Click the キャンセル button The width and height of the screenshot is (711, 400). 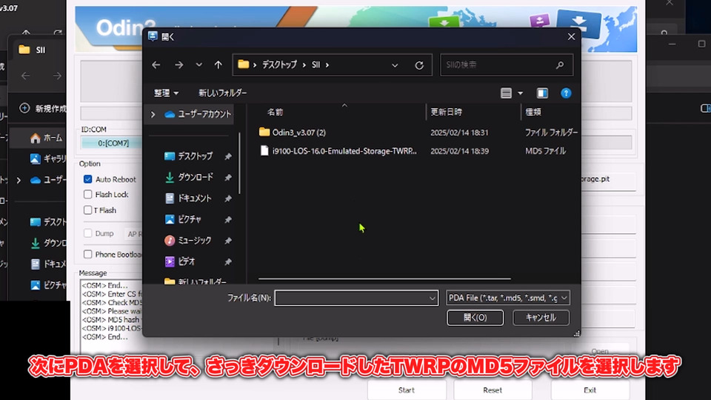click(x=541, y=318)
